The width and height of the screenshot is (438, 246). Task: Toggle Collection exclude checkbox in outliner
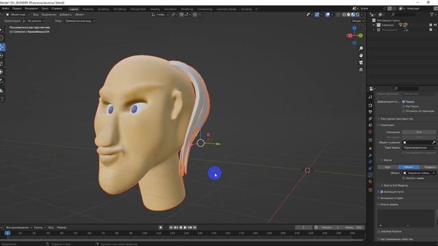[x=430, y=25]
